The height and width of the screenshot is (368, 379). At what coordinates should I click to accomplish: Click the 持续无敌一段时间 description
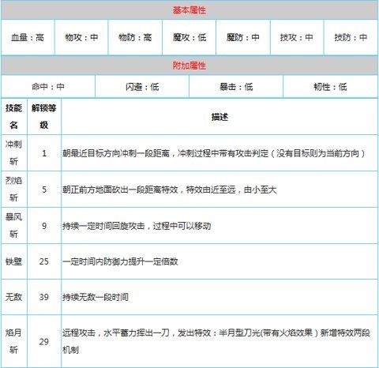pyautogui.click(x=96, y=297)
